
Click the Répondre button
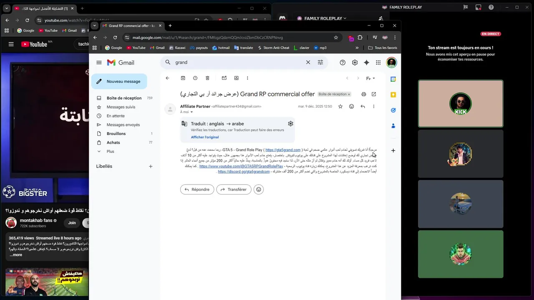(x=197, y=190)
